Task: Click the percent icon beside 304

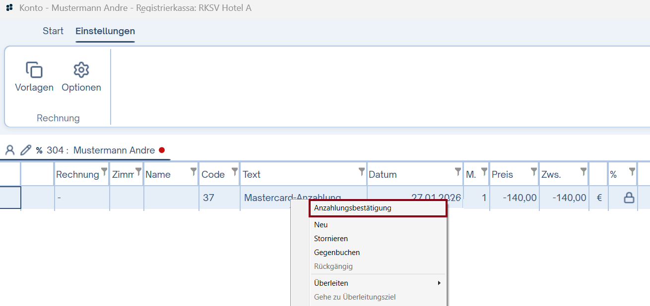Action: click(x=39, y=151)
